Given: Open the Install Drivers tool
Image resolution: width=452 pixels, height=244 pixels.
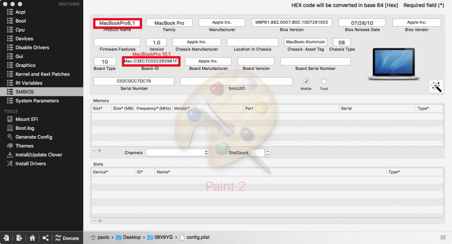Looking at the screenshot, I should click(30, 164).
